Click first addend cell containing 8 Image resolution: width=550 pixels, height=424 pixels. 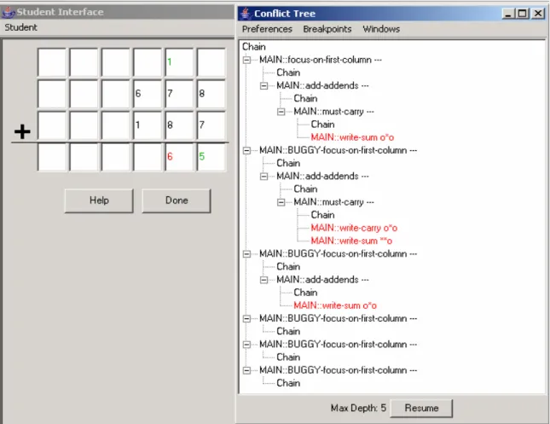(x=211, y=94)
